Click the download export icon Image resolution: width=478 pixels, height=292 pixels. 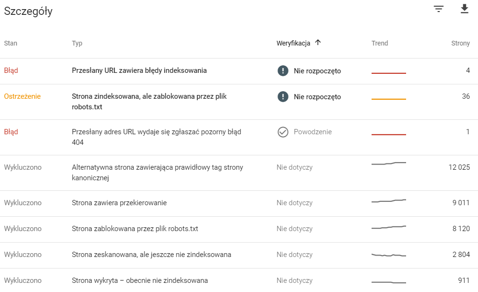pos(464,9)
